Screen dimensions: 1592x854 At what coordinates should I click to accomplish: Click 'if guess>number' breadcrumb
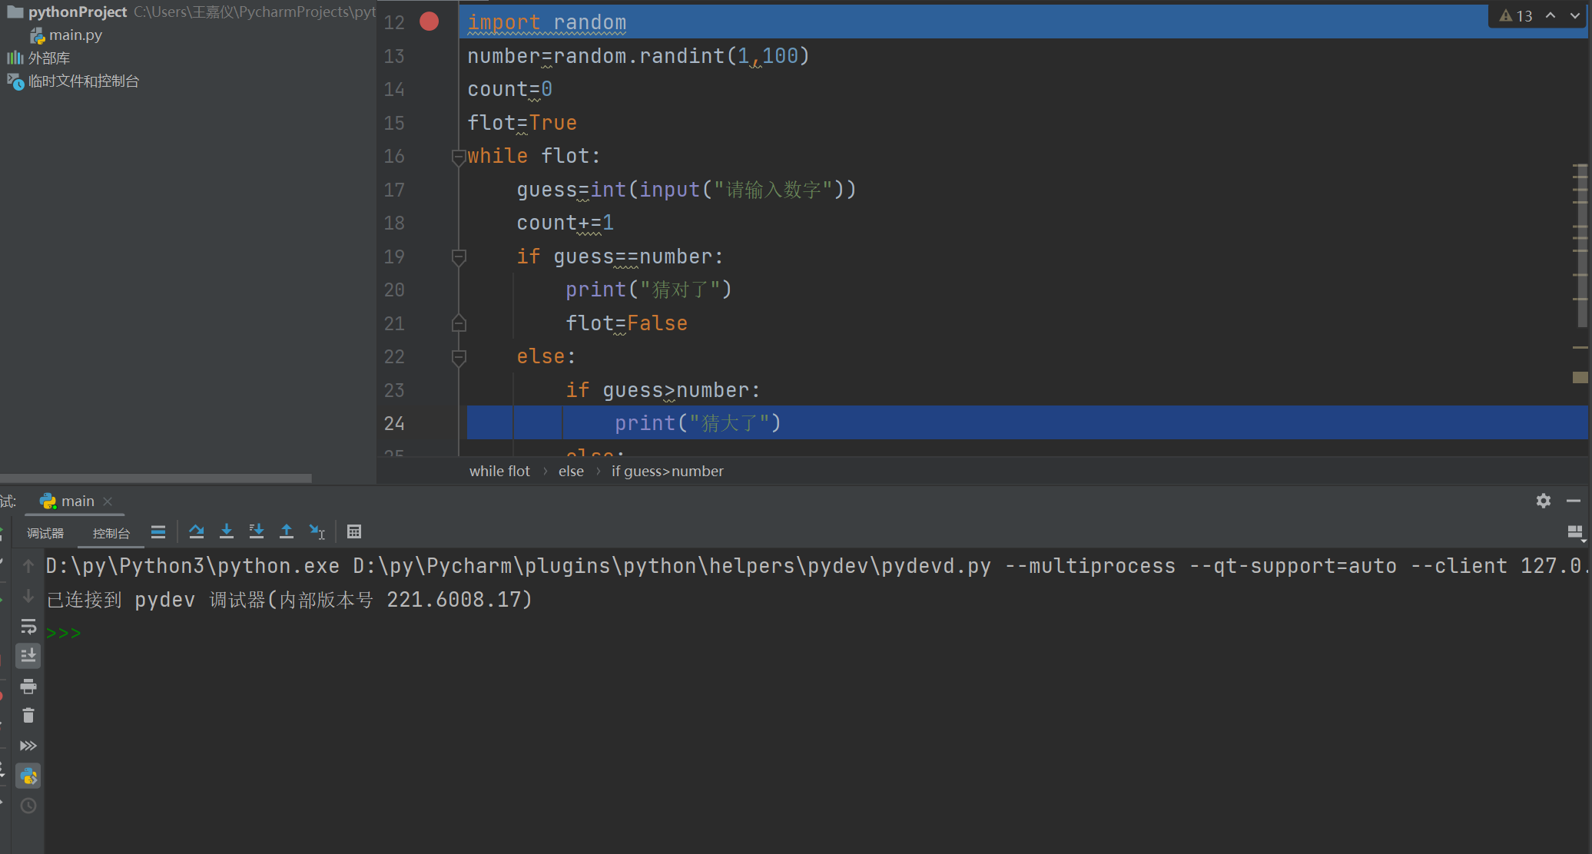point(667,472)
